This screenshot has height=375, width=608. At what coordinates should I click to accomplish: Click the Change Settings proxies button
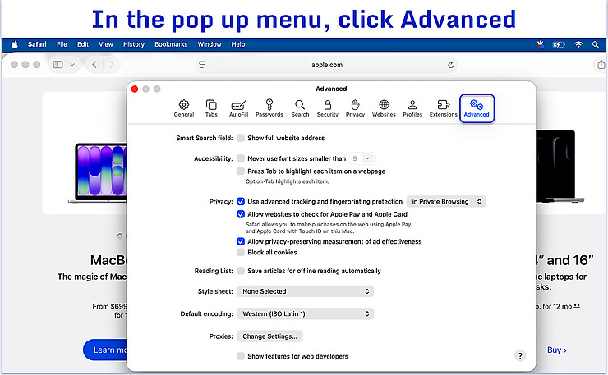tap(269, 336)
